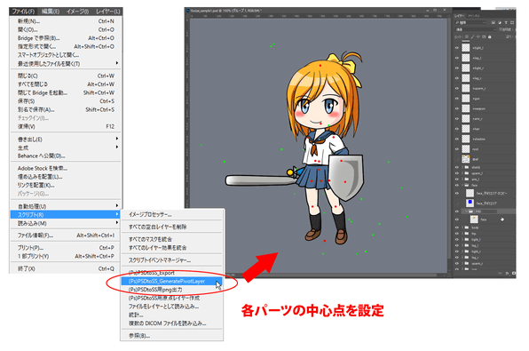Toggle visibility of the body group
Viewport: 529px width, 351px height.
point(457,227)
